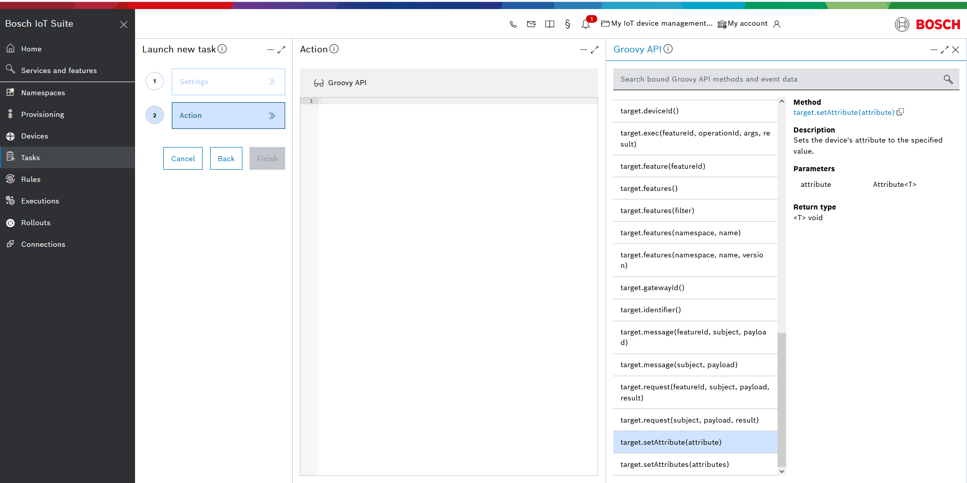
Task: Click the Groovy API glasses button
Action: pyautogui.click(x=340, y=83)
